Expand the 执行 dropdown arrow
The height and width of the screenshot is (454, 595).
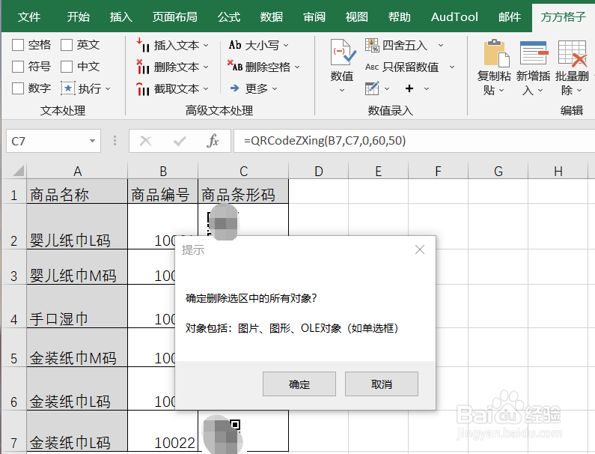(108, 89)
